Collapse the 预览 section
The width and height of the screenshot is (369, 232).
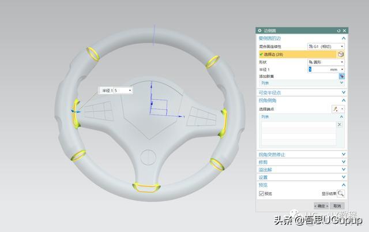(344, 185)
